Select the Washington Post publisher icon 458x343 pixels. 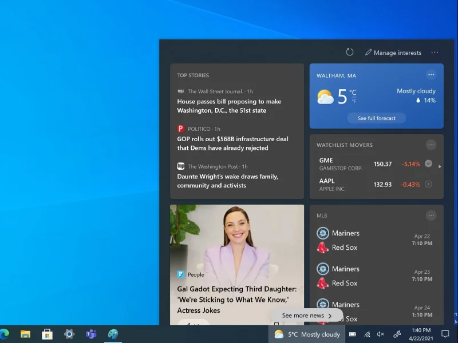tap(179, 166)
